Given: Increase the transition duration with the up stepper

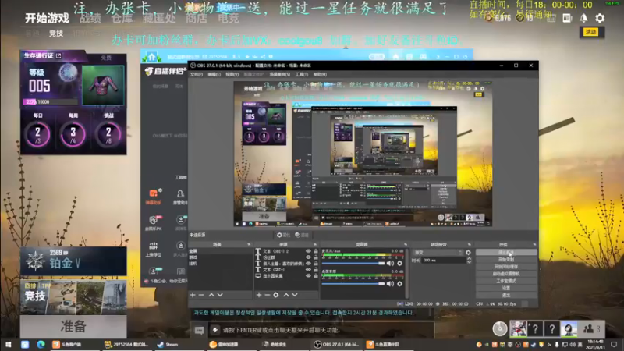Looking at the screenshot, I should coord(469,258).
